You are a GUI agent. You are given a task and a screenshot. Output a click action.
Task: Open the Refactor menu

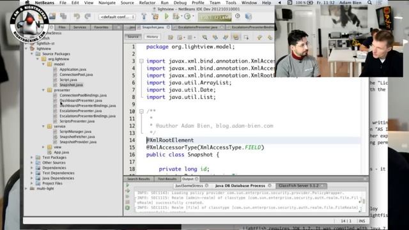click(147, 3)
